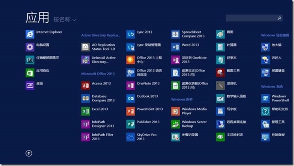Click the 应用 page title
The width and height of the screenshot is (294, 166).
point(37,17)
